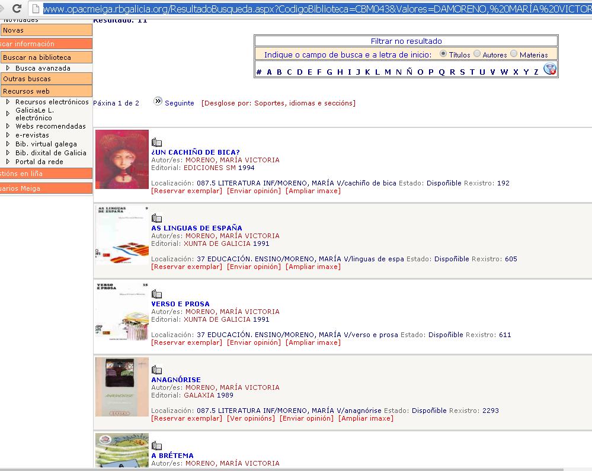Click editorial GALAXIA link
Image resolution: width=592 pixels, height=471 pixels.
pyautogui.click(x=199, y=395)
